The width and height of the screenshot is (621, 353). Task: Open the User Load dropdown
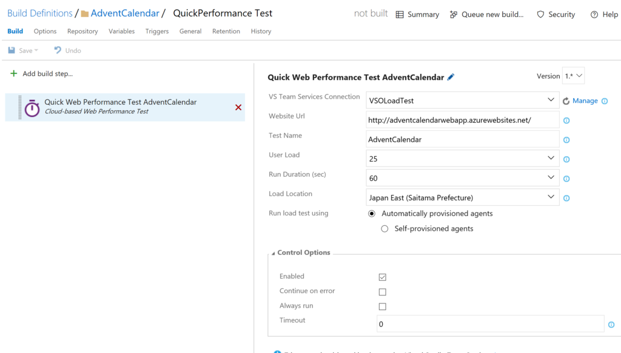click(550, 159)
